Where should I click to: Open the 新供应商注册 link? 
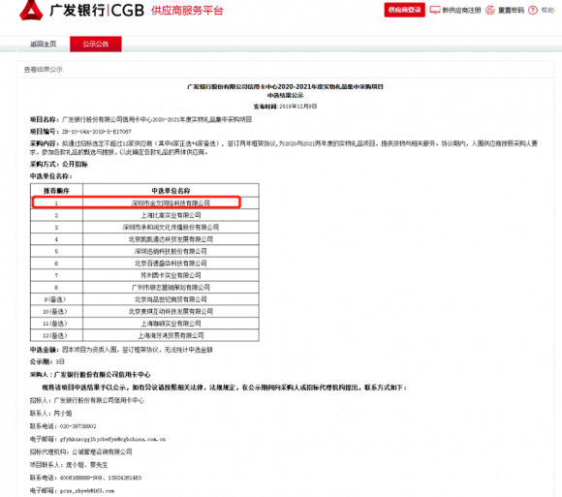pos(461,10)
